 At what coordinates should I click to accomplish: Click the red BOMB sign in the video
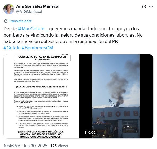[x=124, y=114]
